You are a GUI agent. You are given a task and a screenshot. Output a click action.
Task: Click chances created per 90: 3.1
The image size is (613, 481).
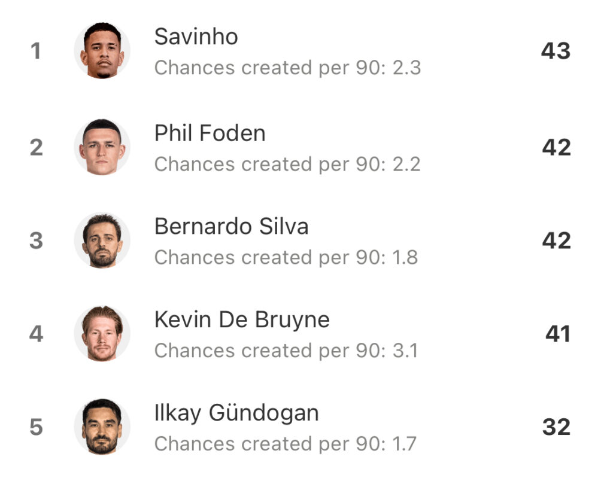pyautogui.click(x=286, y=351)
